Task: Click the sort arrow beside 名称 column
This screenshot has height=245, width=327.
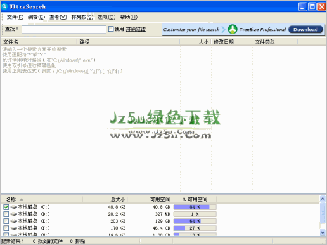Action: click(x=22, y=199)
